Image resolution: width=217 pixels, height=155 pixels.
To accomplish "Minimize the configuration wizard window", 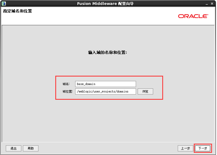I will [x=207, y=4].
